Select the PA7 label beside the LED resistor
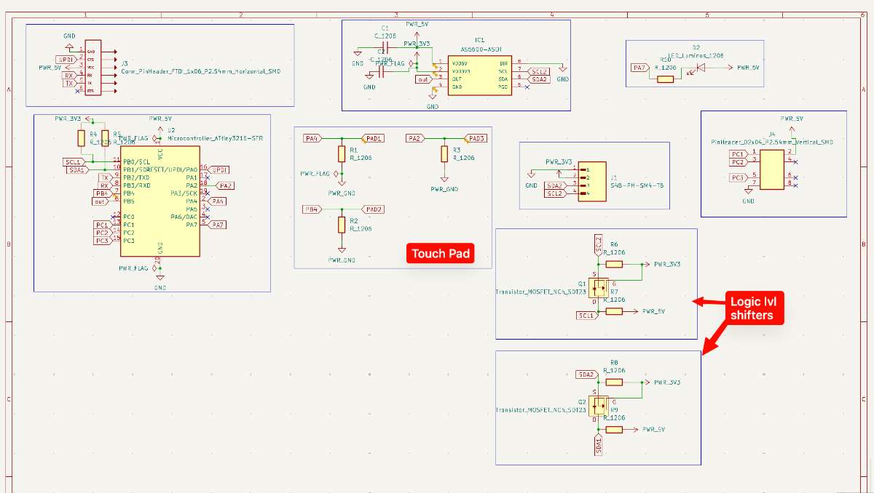 639,68
